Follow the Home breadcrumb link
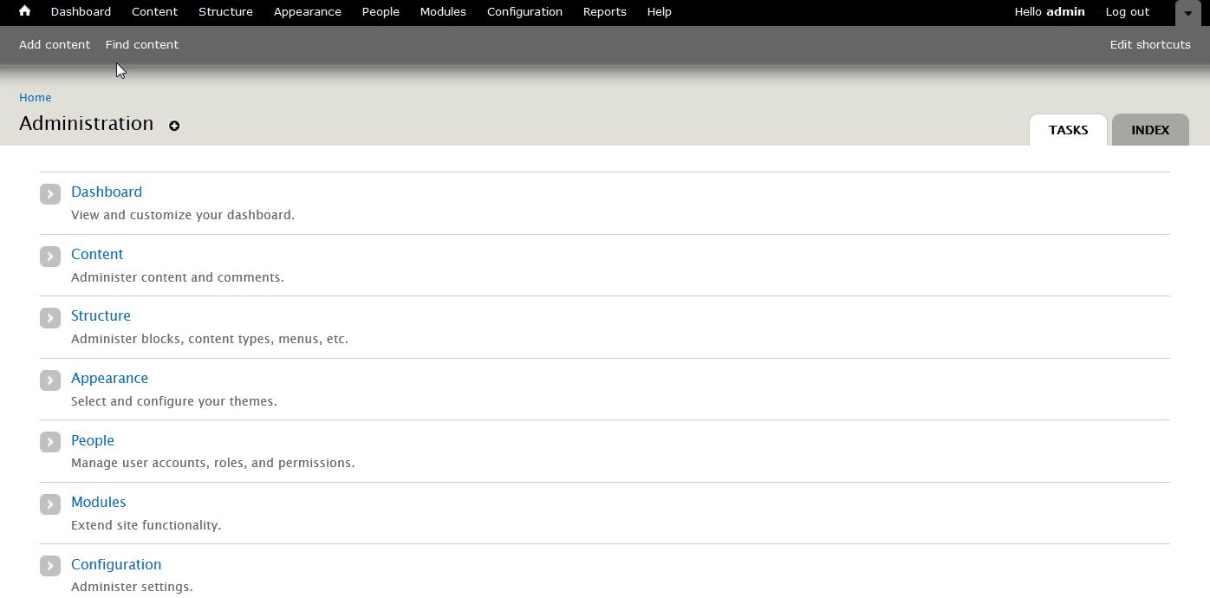This screenshot has width=1210, height=598. [x=36, y=98]
